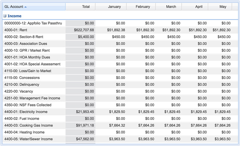Select 4001-01: HOA Monthly Dues row
This screenshot has height=146, width=240.
click(x=120, y=57)
